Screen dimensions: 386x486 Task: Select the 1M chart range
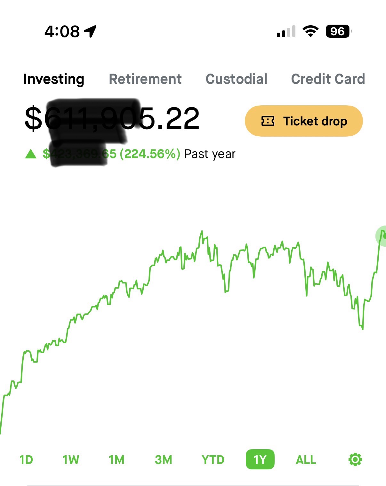(x=117, y=460)
